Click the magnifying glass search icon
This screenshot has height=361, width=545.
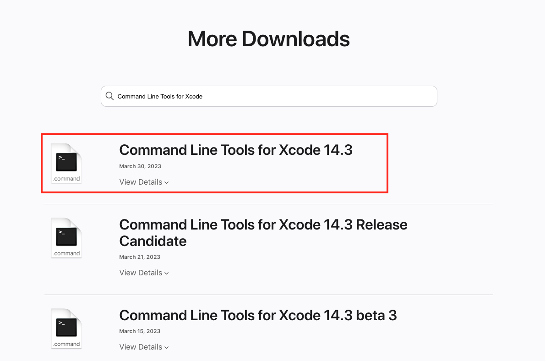point(109,96)
